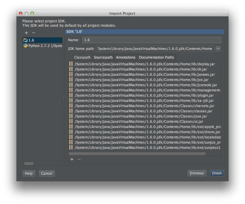Open JDK home path browse button

218,48
